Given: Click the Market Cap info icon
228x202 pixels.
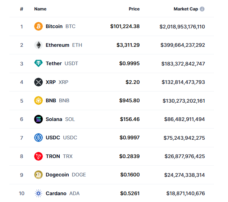Looking at the screenshot, I should tap(202, 9).
